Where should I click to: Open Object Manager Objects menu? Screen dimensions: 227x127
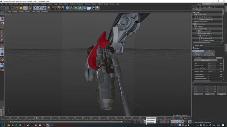(x=210, y=7)
